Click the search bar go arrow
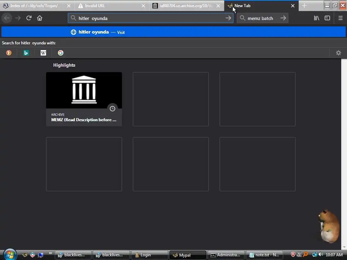This screenshot has width=347, height=260. tap(283, 18)
